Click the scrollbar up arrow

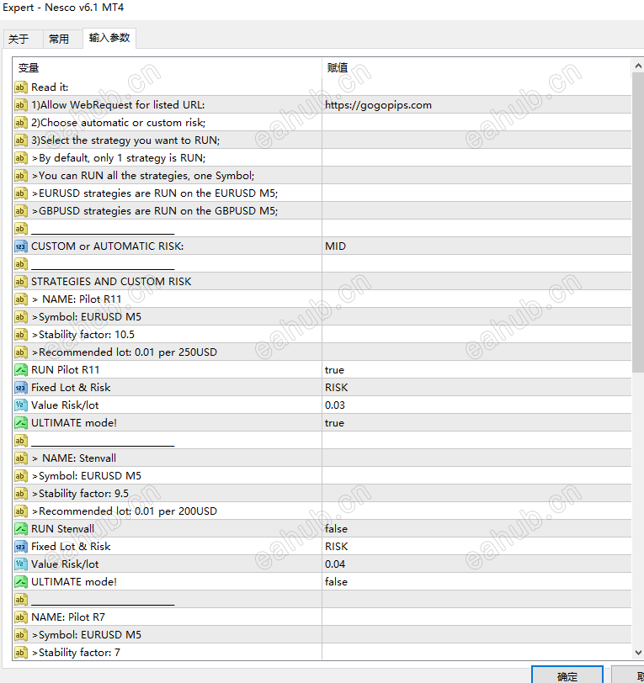[638, 66]
